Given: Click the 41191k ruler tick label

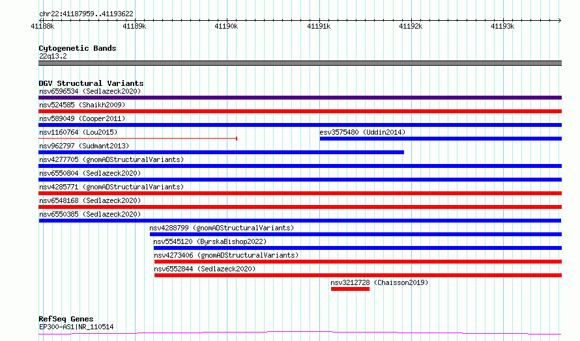Looking at the screenshot, I should coord(319,26).
